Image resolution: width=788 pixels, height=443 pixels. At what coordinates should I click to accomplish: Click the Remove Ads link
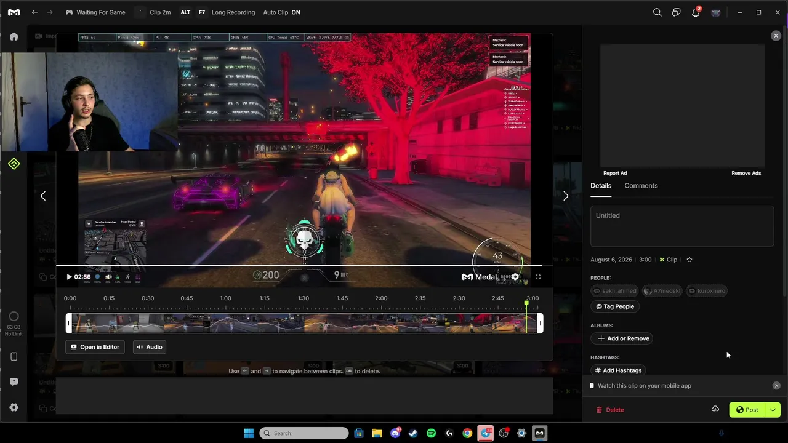pyautogui.click(x=746, y=173)
